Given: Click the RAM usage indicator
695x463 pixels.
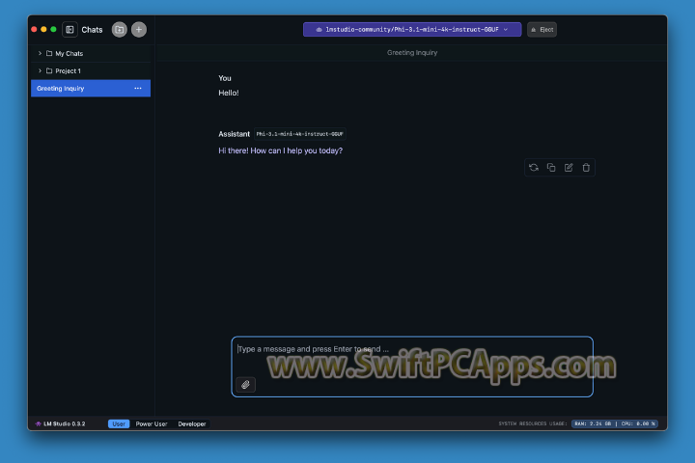Looking at the screenshot, I should pos(593,424).
